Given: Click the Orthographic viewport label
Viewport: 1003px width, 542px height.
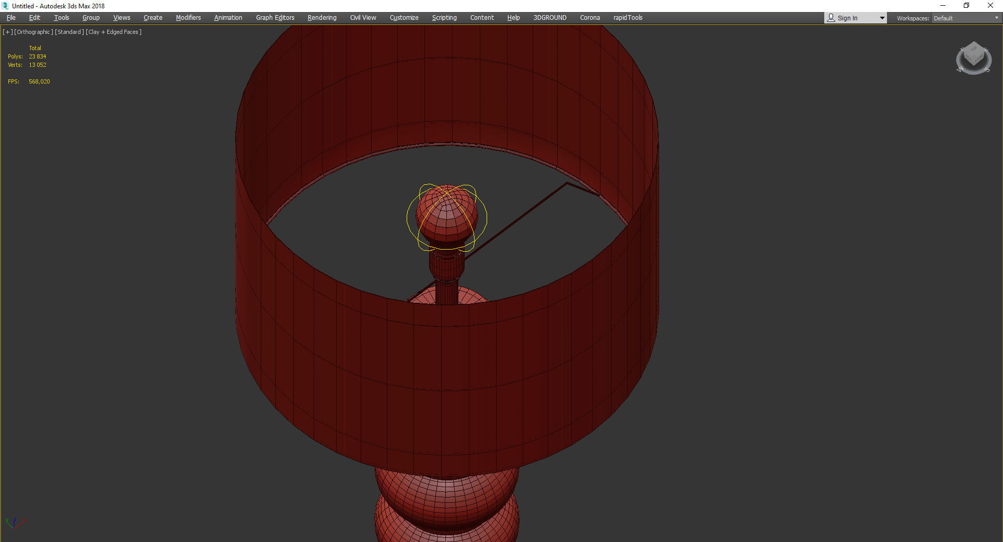Looking at the screenshot, I should (33, 32).
